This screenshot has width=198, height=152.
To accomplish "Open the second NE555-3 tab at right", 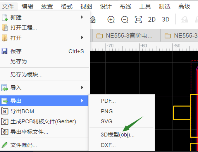I will click(179, 35).
